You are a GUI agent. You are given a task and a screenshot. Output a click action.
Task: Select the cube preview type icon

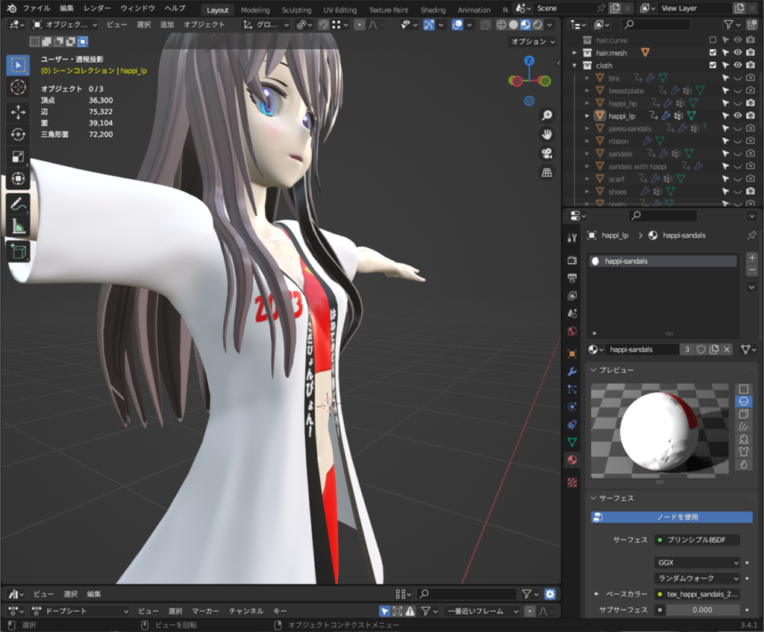coord(744,414)
